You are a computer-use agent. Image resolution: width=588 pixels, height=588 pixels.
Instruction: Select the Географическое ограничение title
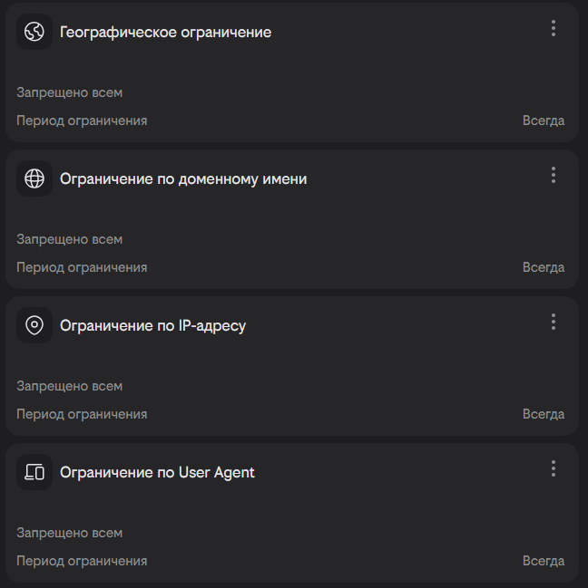tap(165, 33)
